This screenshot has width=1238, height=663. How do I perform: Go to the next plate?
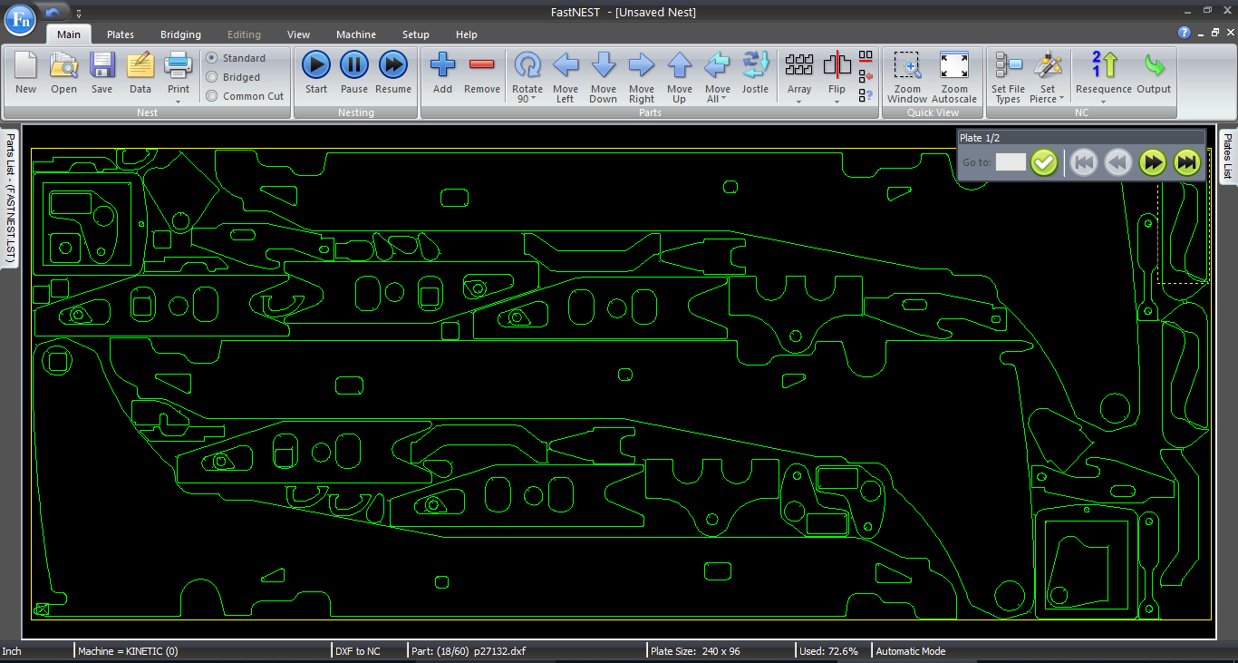1153,162
